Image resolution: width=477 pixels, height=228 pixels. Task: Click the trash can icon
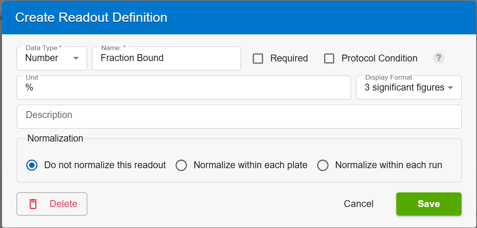pos(33,204)
